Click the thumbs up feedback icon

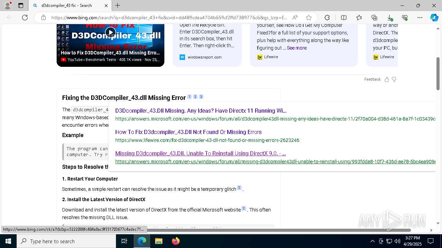point(387,79)
